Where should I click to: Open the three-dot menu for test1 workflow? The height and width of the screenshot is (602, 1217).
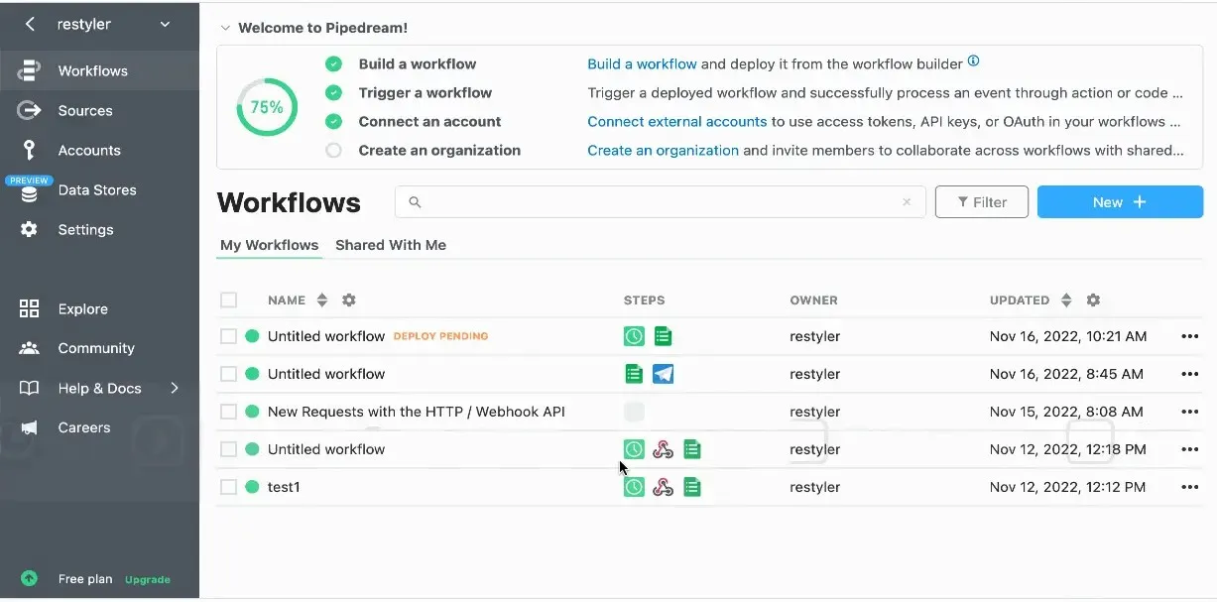tap(1189, 486)
